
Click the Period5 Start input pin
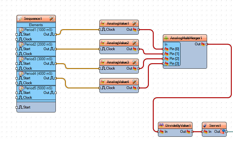[17, 93]
